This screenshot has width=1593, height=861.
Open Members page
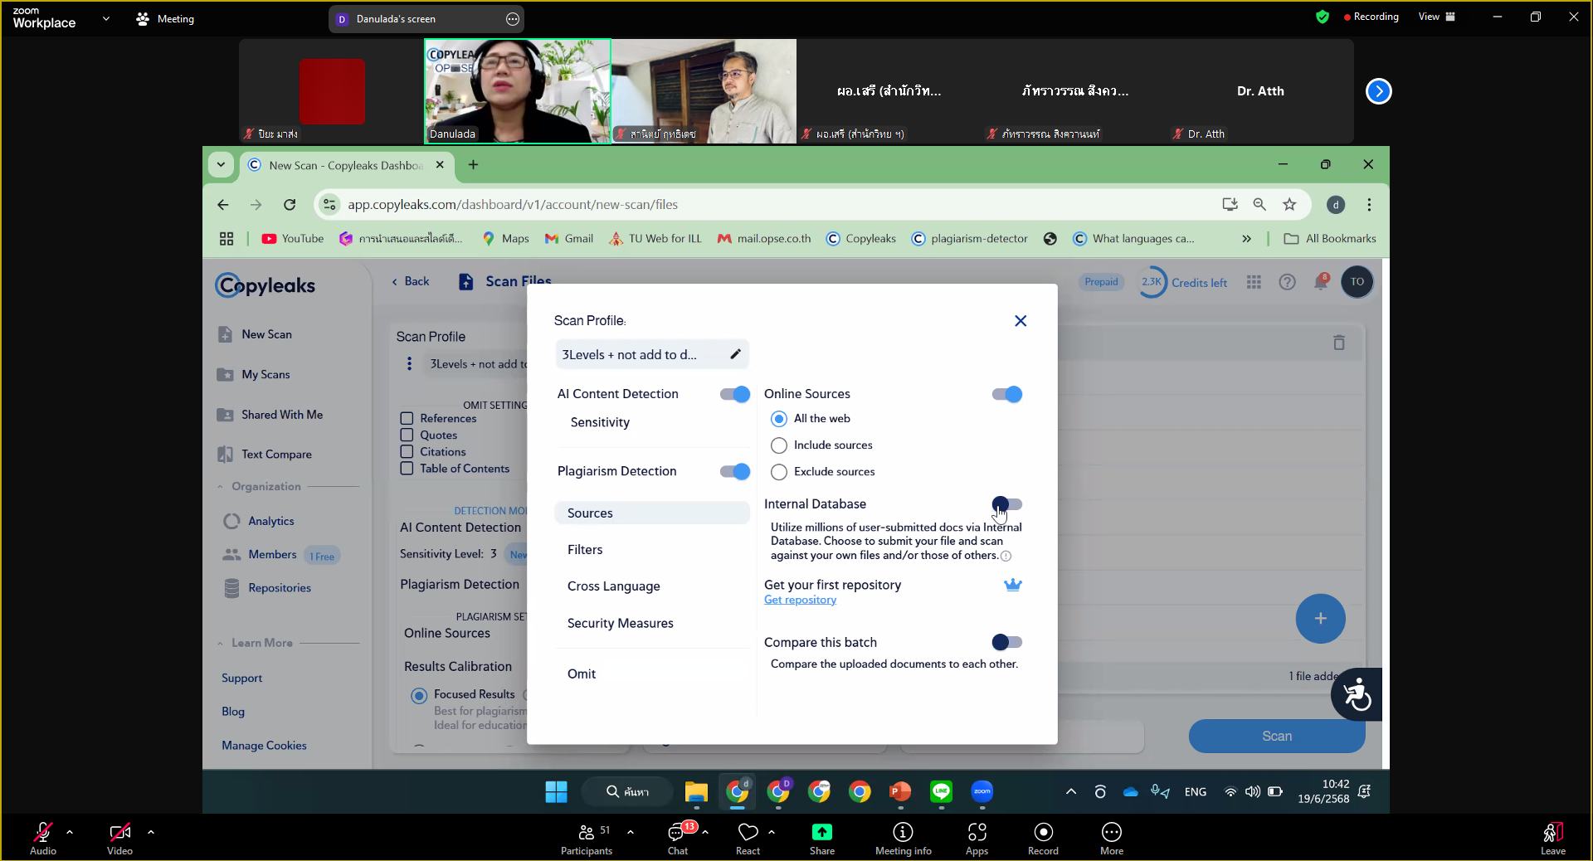pos(272,555)
